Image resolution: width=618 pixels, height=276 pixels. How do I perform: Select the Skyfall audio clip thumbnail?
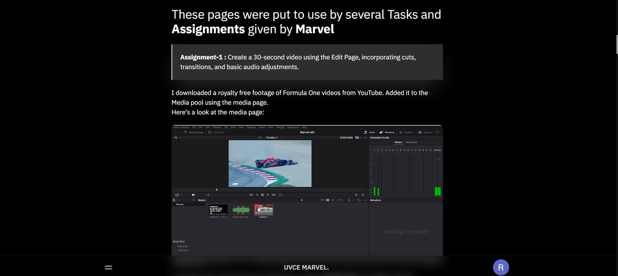coord(241,210)
